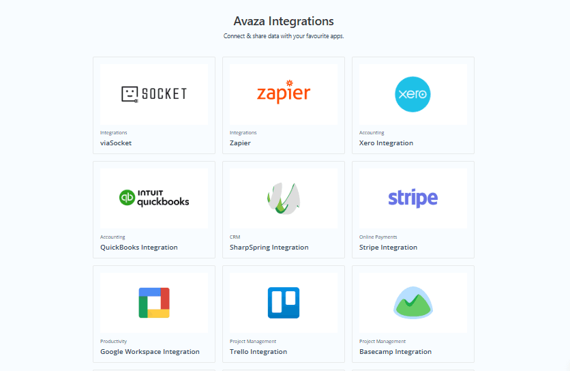The image size is (570, 371).
Task: Click Project Management label above Basecamp Integration
Action: pos(382,342)
